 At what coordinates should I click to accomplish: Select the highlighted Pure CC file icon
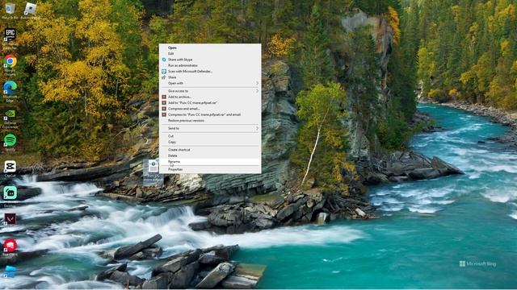tap(153, 166)
